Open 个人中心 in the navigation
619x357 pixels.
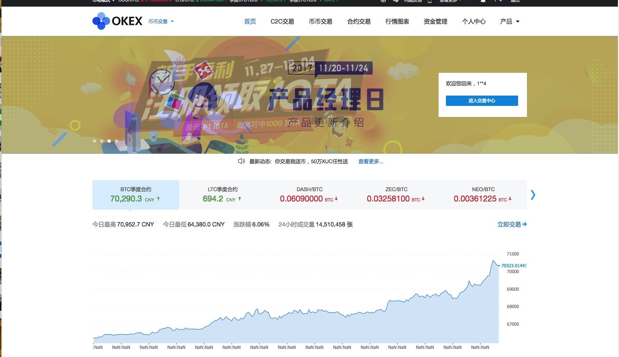[474, 22]
